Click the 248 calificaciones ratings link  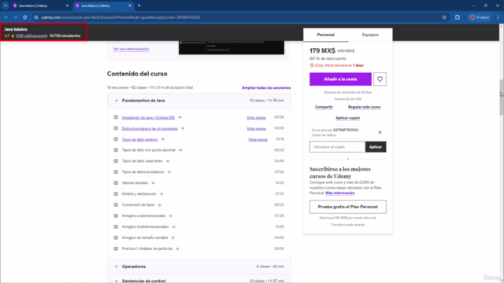coord(31,36)
